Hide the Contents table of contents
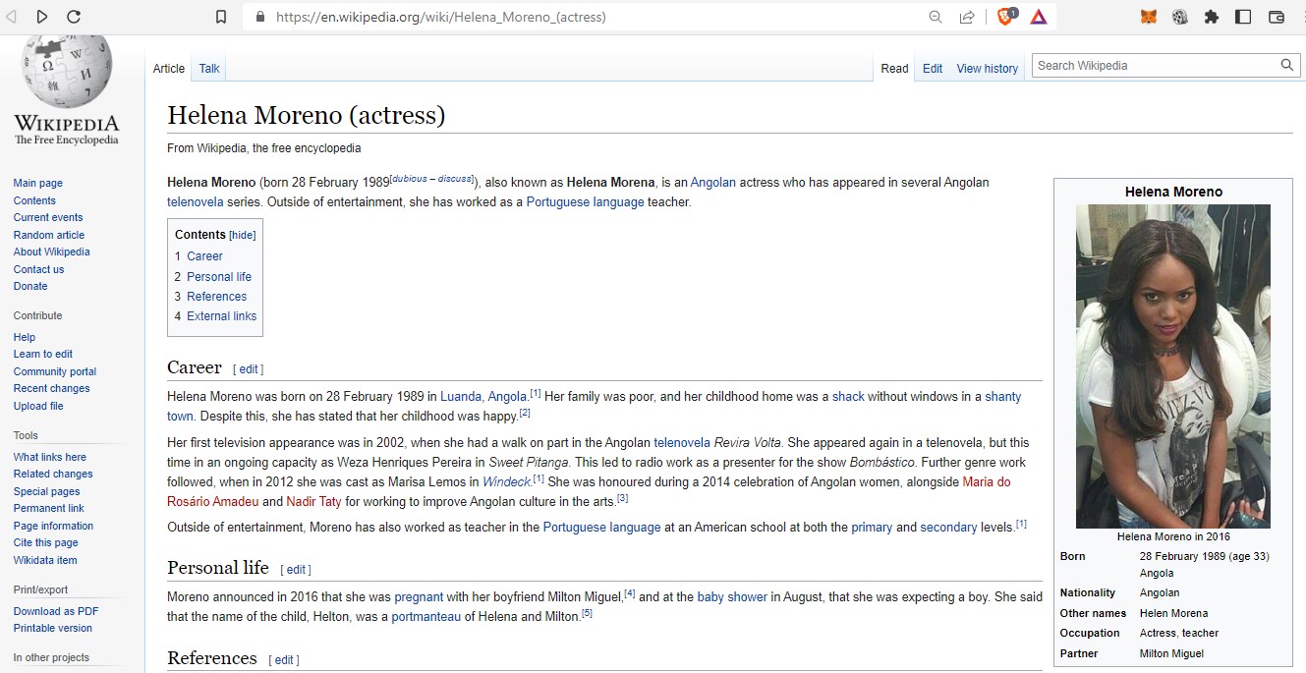1306x673 pixels. (243, 235)
